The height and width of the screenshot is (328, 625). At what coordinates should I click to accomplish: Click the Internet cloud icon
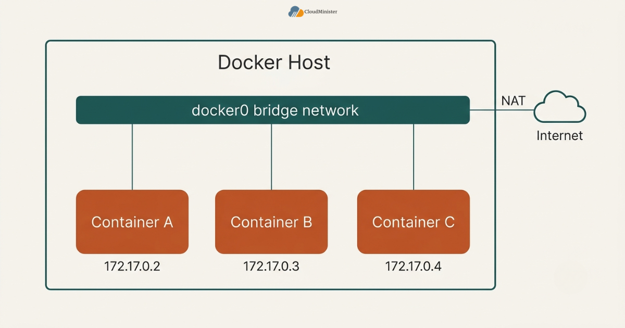click(560, 107)
